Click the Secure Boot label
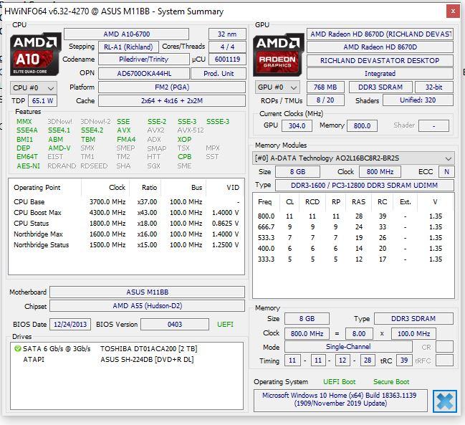Viewport: 465px width, 425px height. point(391,382)
